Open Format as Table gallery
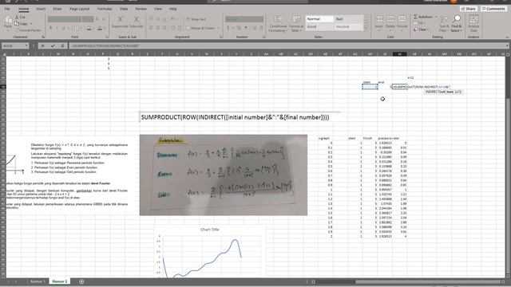Screen dimensions: 511x287 [296, 23]
